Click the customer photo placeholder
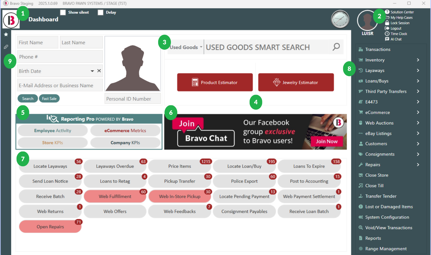This screenshot has height=255, width=431. pyautogui.click(x=133, y=64)
